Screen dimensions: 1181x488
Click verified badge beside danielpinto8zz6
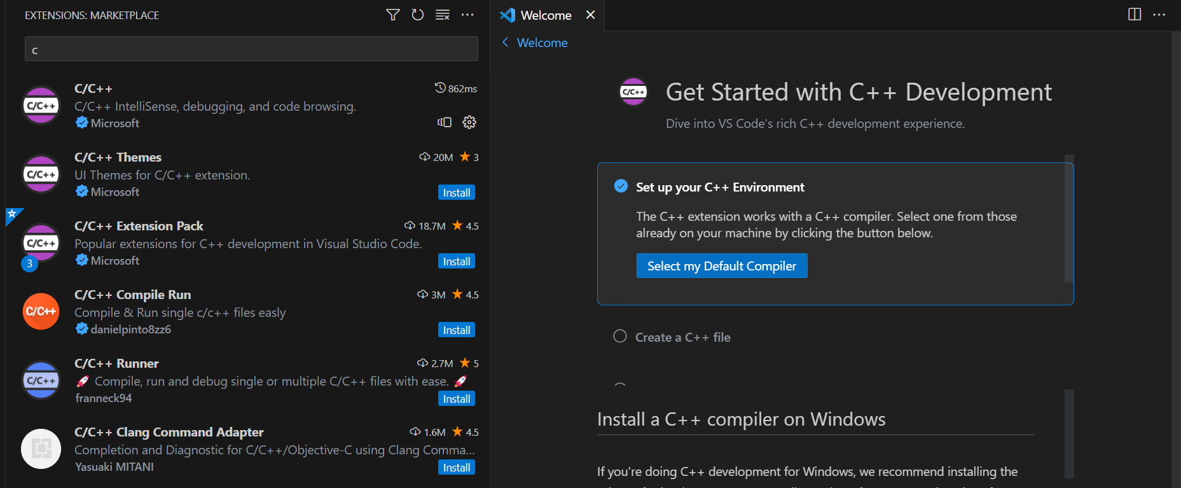[x=81, y=328]
